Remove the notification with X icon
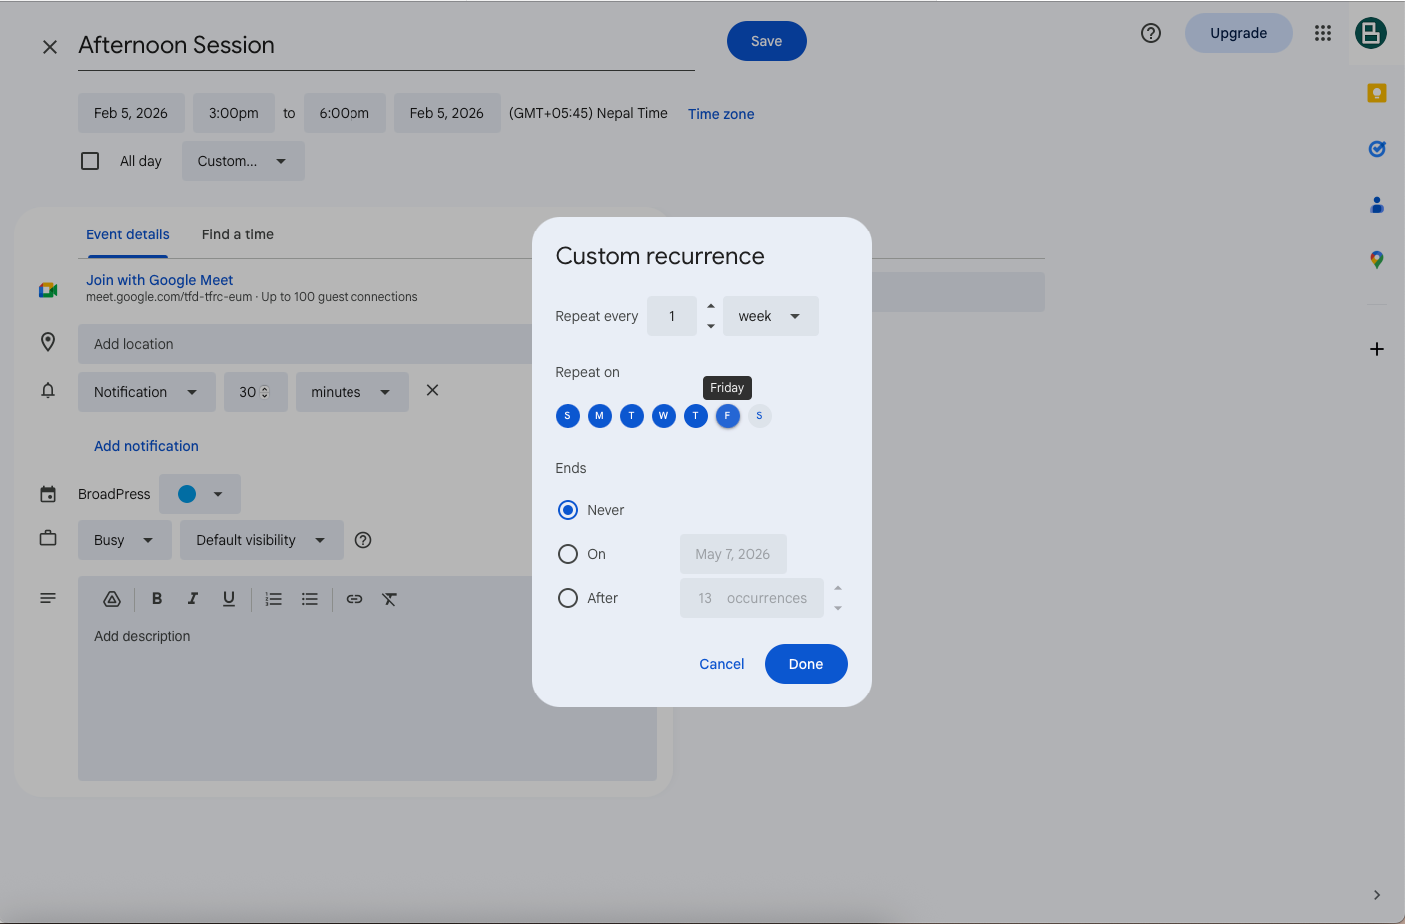This screenshot has height=924, width=1405. coord(432,391)
